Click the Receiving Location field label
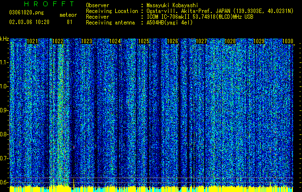The width and height of the screenshot is (302, 192). [x=112, y=11]
